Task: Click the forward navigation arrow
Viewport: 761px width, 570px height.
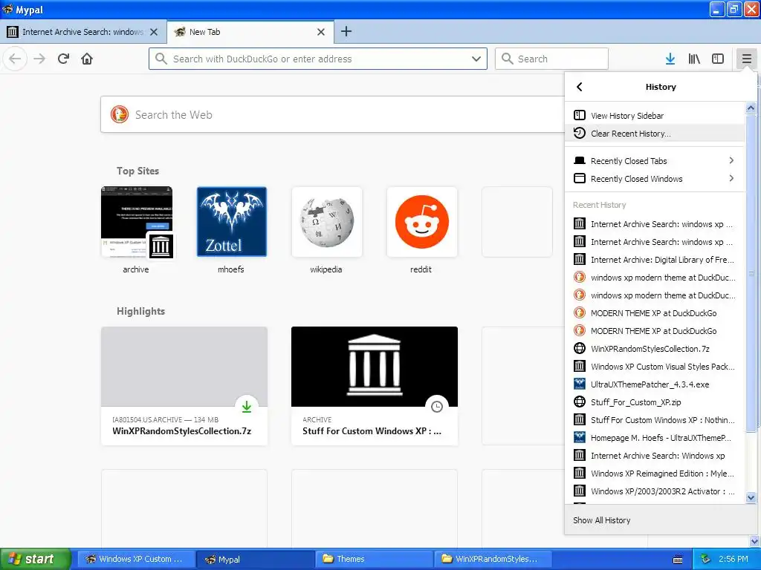Action: [39, 59]
